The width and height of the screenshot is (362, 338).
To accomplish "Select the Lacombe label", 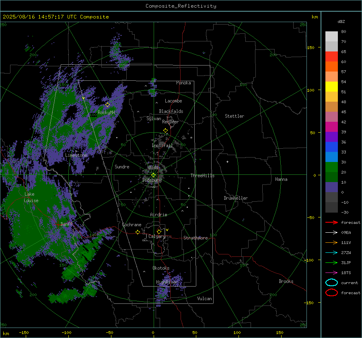I will 173,101.
